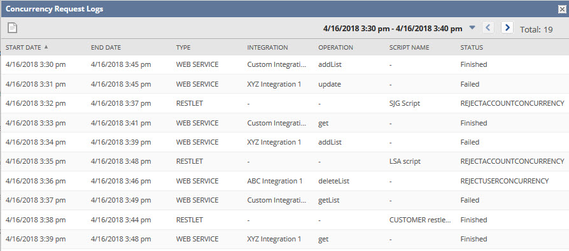Click addList operation in the 3:34 pm row
The image size is (569, 251).
coord(330,142)
